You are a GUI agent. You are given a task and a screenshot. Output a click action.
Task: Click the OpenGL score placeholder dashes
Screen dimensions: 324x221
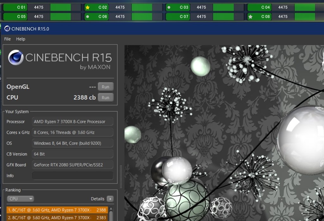pyautogui.click(x=92, y=87)
